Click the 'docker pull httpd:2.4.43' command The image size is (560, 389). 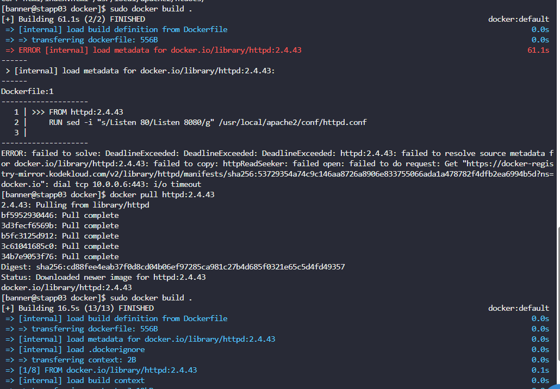[162, 195]
